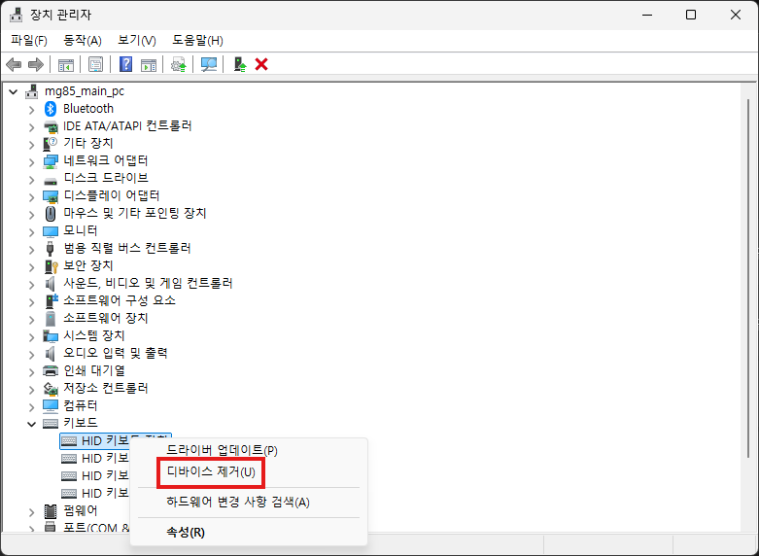The image size is (759, 556).
Task: Open the 파일(F) menu
Action: pos(29,41)
